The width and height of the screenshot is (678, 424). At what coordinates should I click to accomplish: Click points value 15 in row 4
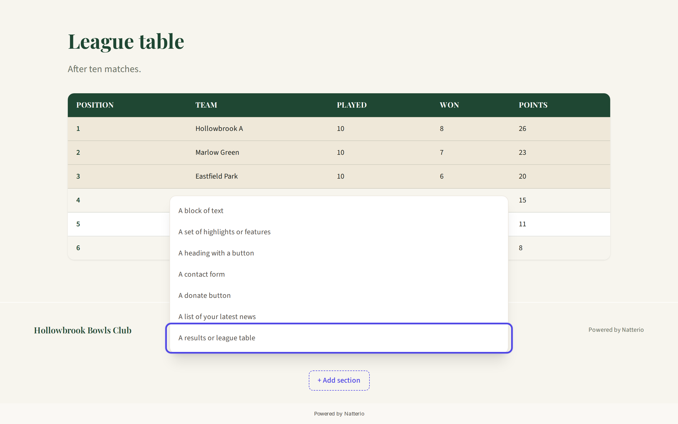(522, 200)
